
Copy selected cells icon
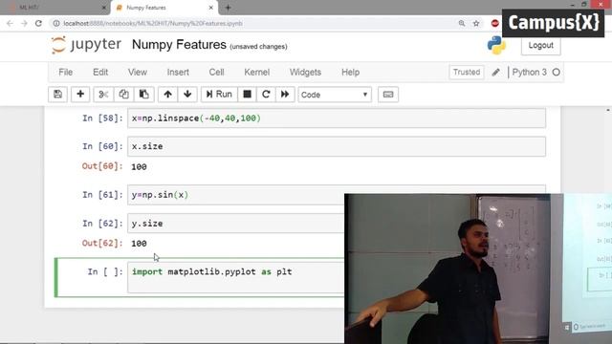pos(123,95)
